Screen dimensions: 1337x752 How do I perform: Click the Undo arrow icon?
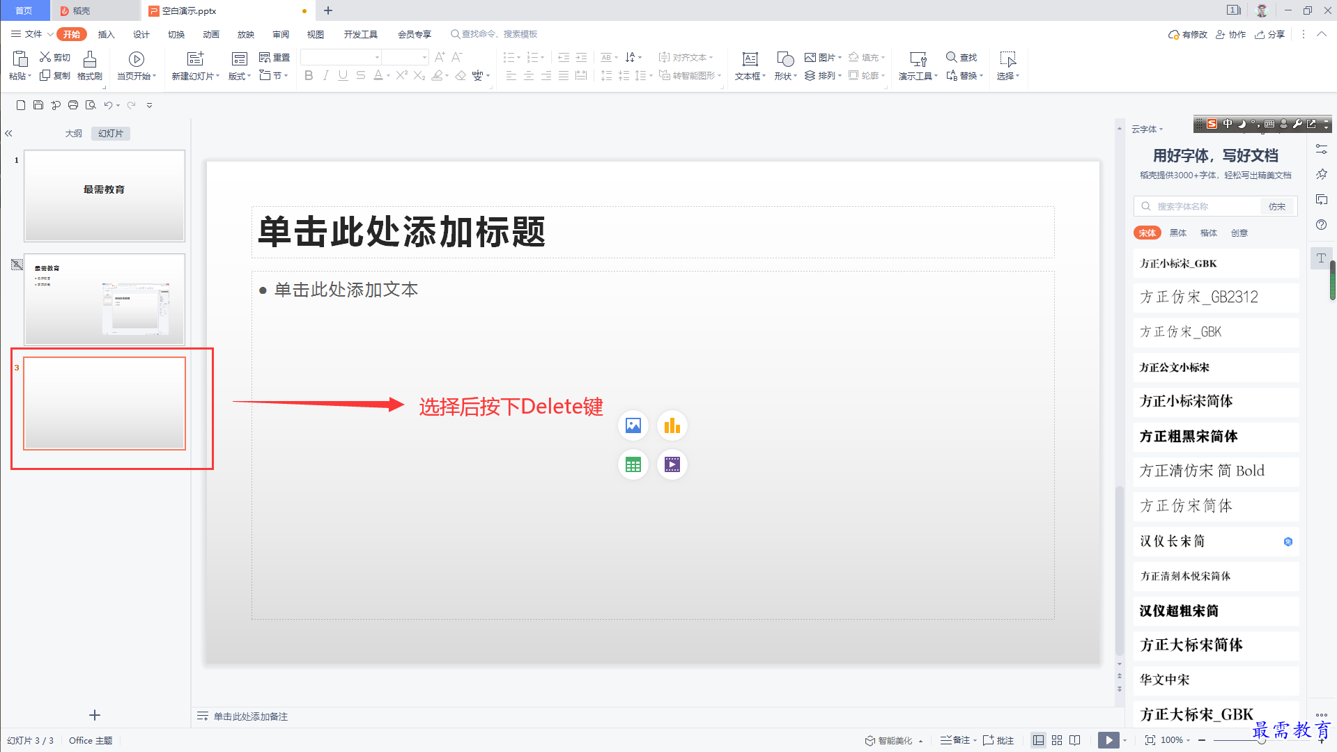click(108, 105)
